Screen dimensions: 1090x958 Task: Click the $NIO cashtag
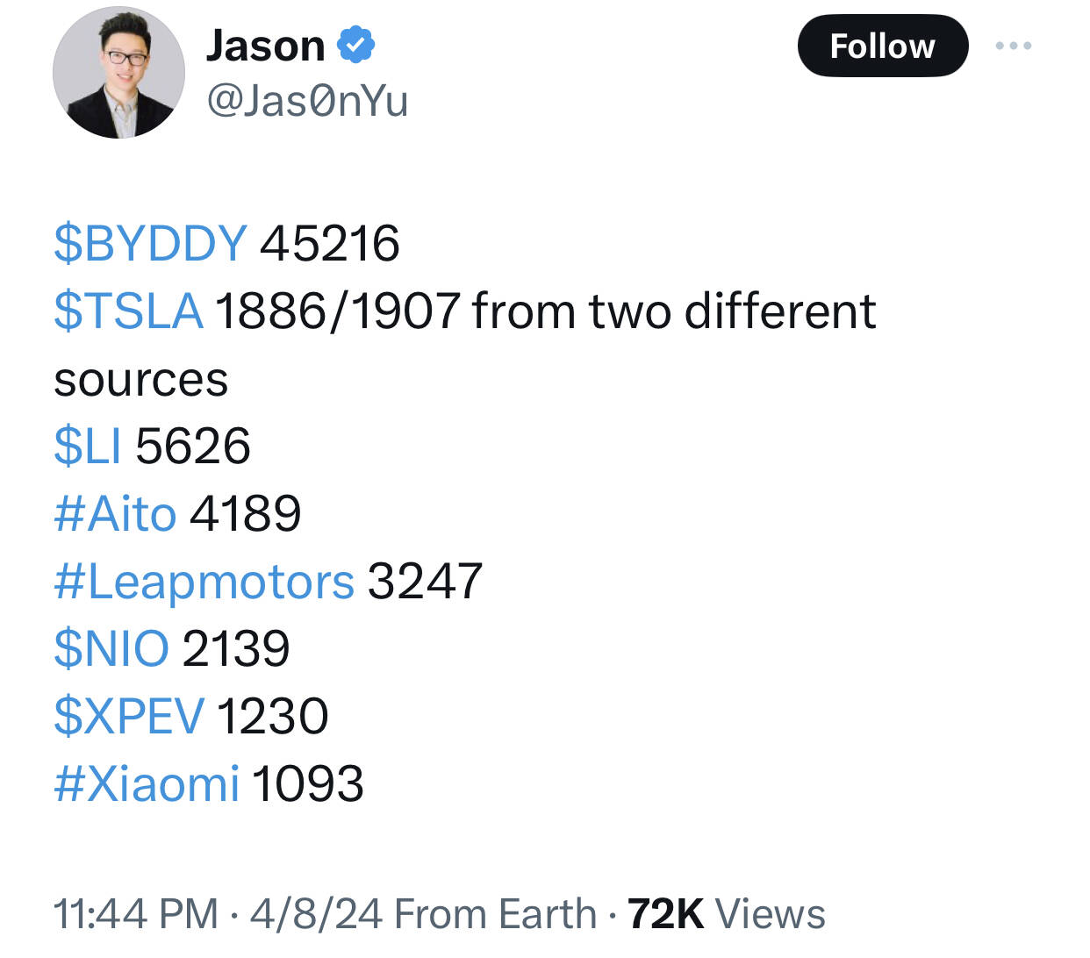point(111,648)
